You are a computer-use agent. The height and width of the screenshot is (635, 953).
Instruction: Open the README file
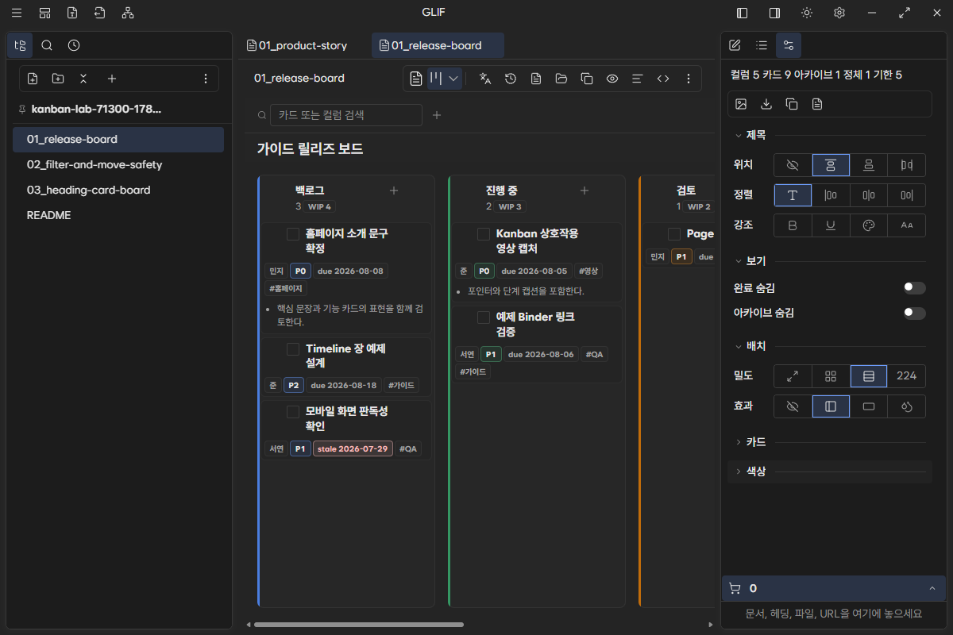pyautogui.click(x=118, y=215)
